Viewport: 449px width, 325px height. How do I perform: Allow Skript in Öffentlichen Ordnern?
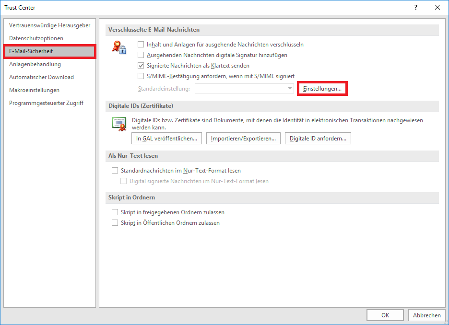[115, 223]
